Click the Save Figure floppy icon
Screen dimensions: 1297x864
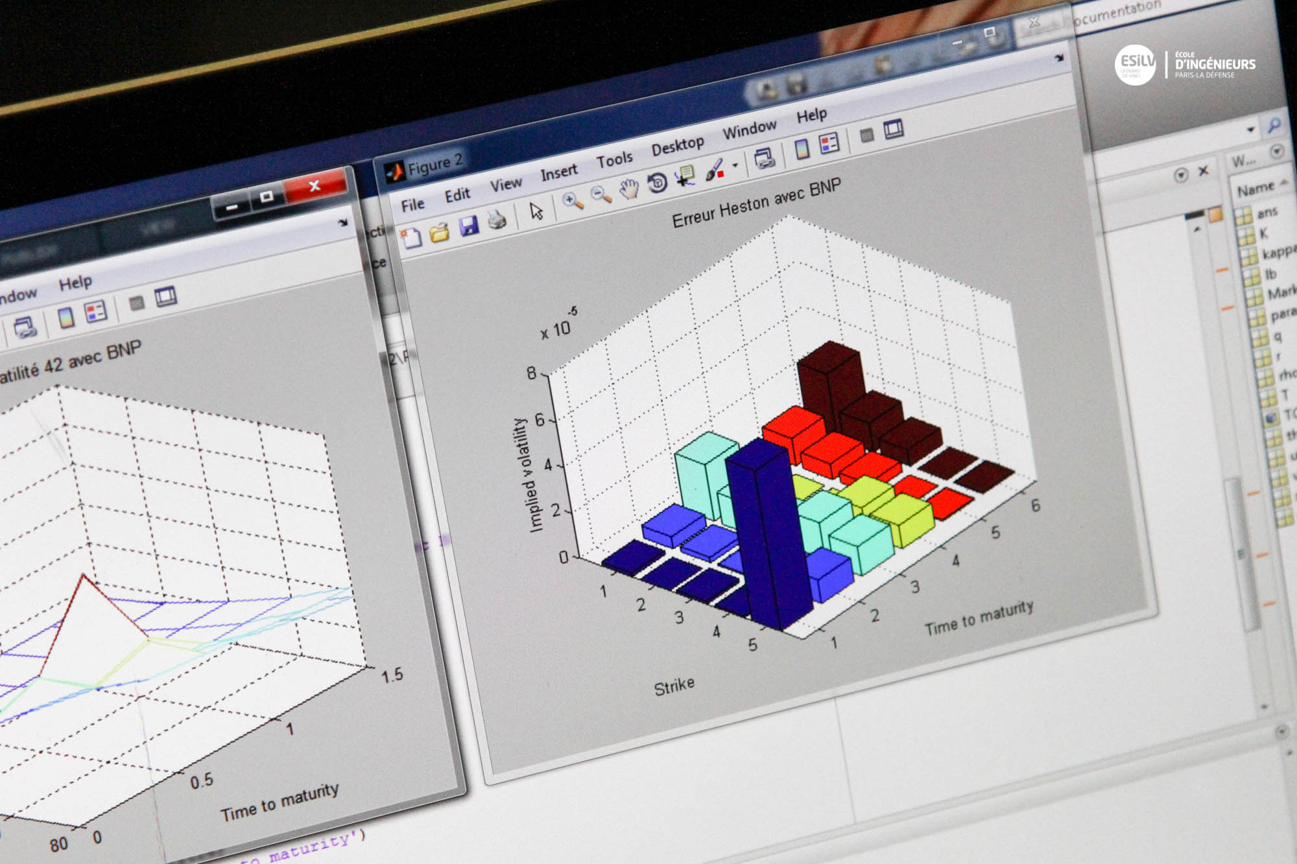pos(468,226)
